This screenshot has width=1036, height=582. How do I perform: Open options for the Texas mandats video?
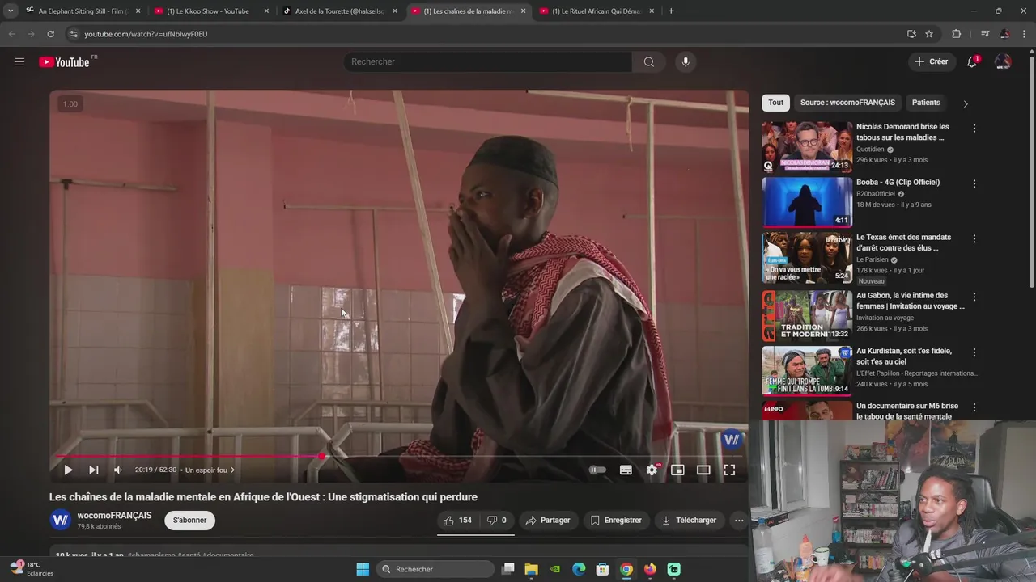coord(974,239)
